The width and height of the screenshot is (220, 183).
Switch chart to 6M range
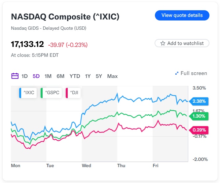click(x=60, y=76)
